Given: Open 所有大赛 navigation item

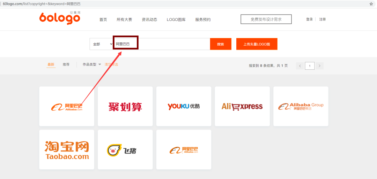Looking at the screenshot, I should (124, 20).
